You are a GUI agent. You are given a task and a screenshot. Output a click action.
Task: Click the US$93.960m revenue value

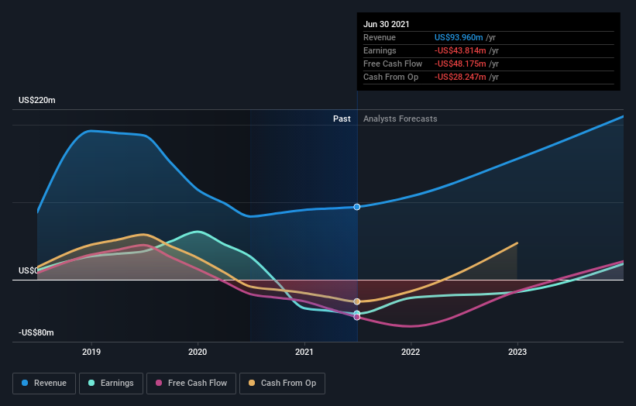click(x=459, y=37)
